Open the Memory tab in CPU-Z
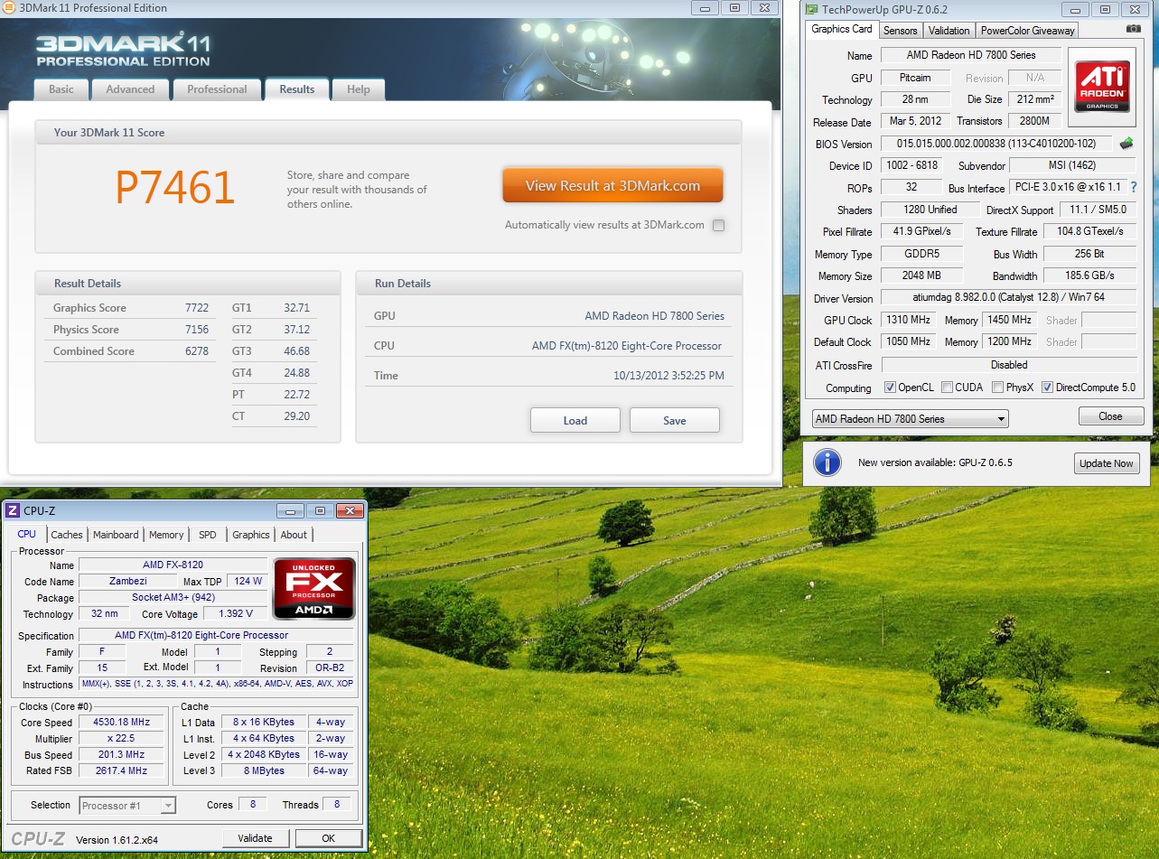The height and width of the screenshot is (859, 1159). (x=166, y=535)
